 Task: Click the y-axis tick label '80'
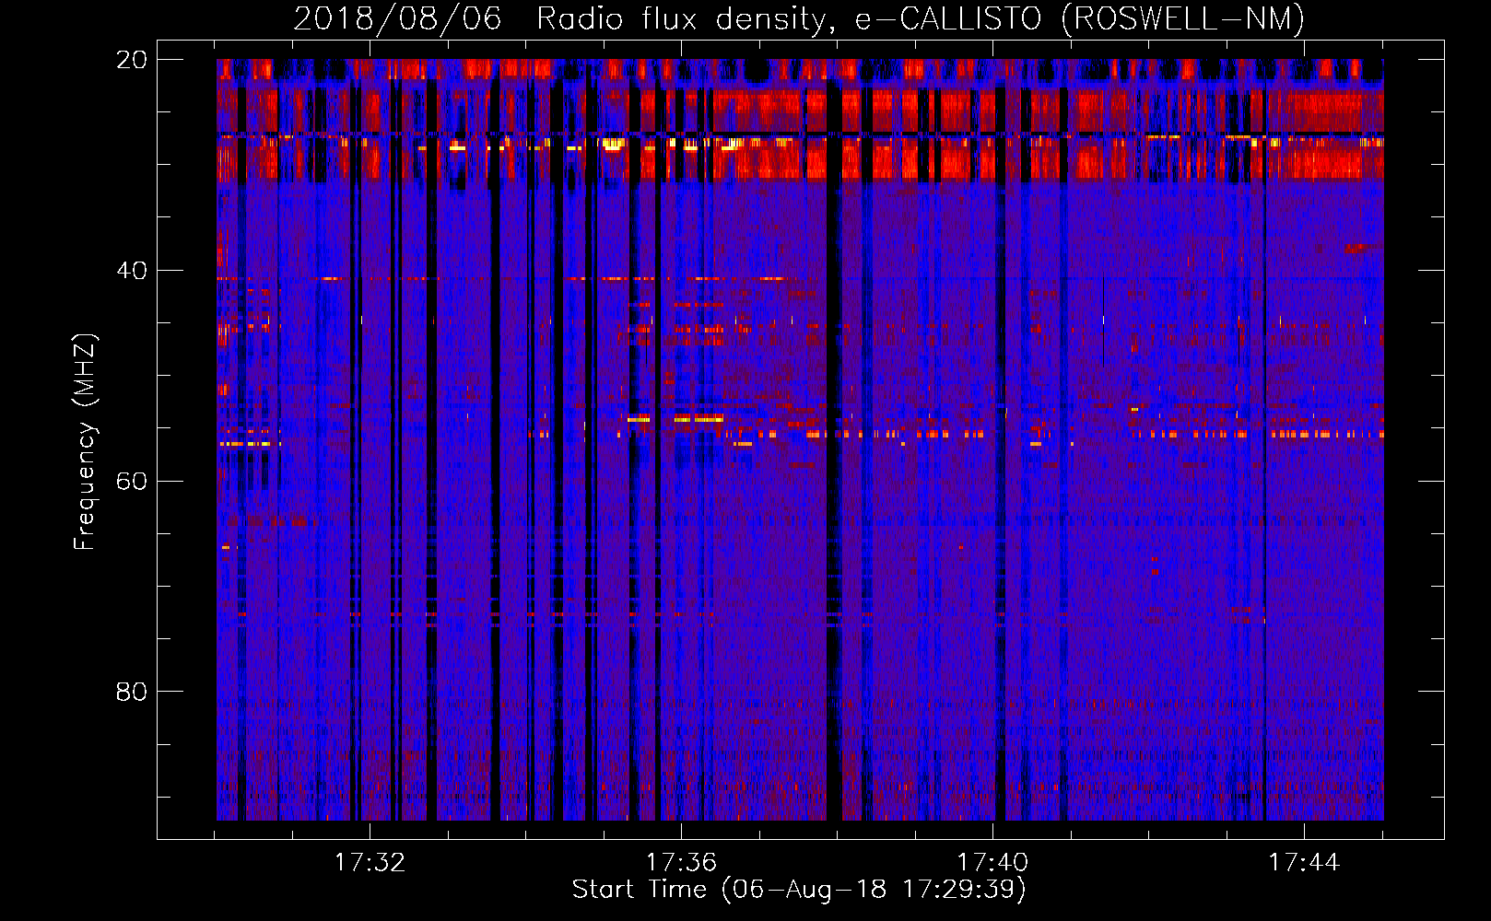point(131,692)
